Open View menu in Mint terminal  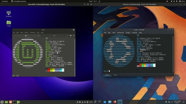click(x=22, y=33)
